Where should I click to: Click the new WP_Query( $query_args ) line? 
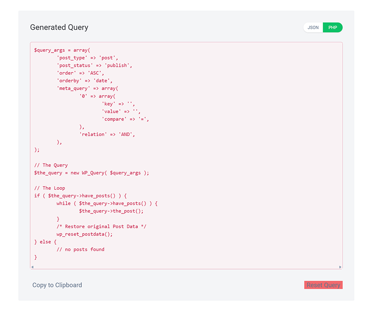pos(92,173)
